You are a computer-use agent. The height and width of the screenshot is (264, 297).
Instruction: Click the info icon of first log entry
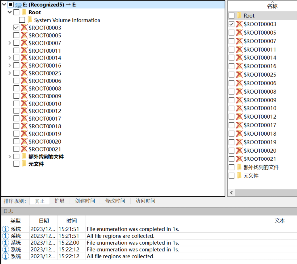click(x=6, y=229)
